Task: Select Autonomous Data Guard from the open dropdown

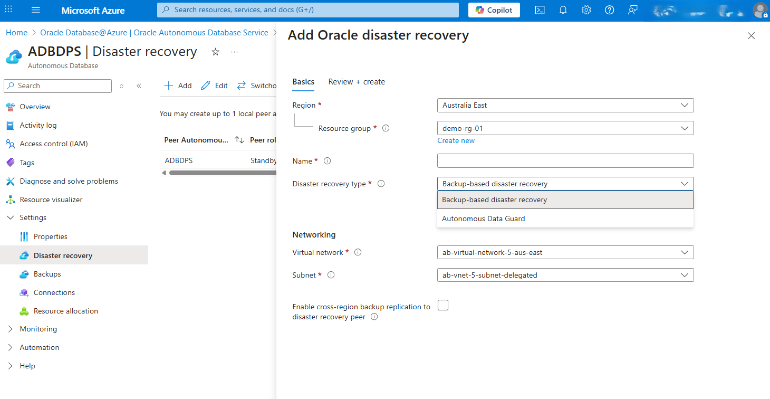Action: pos(483,218)
